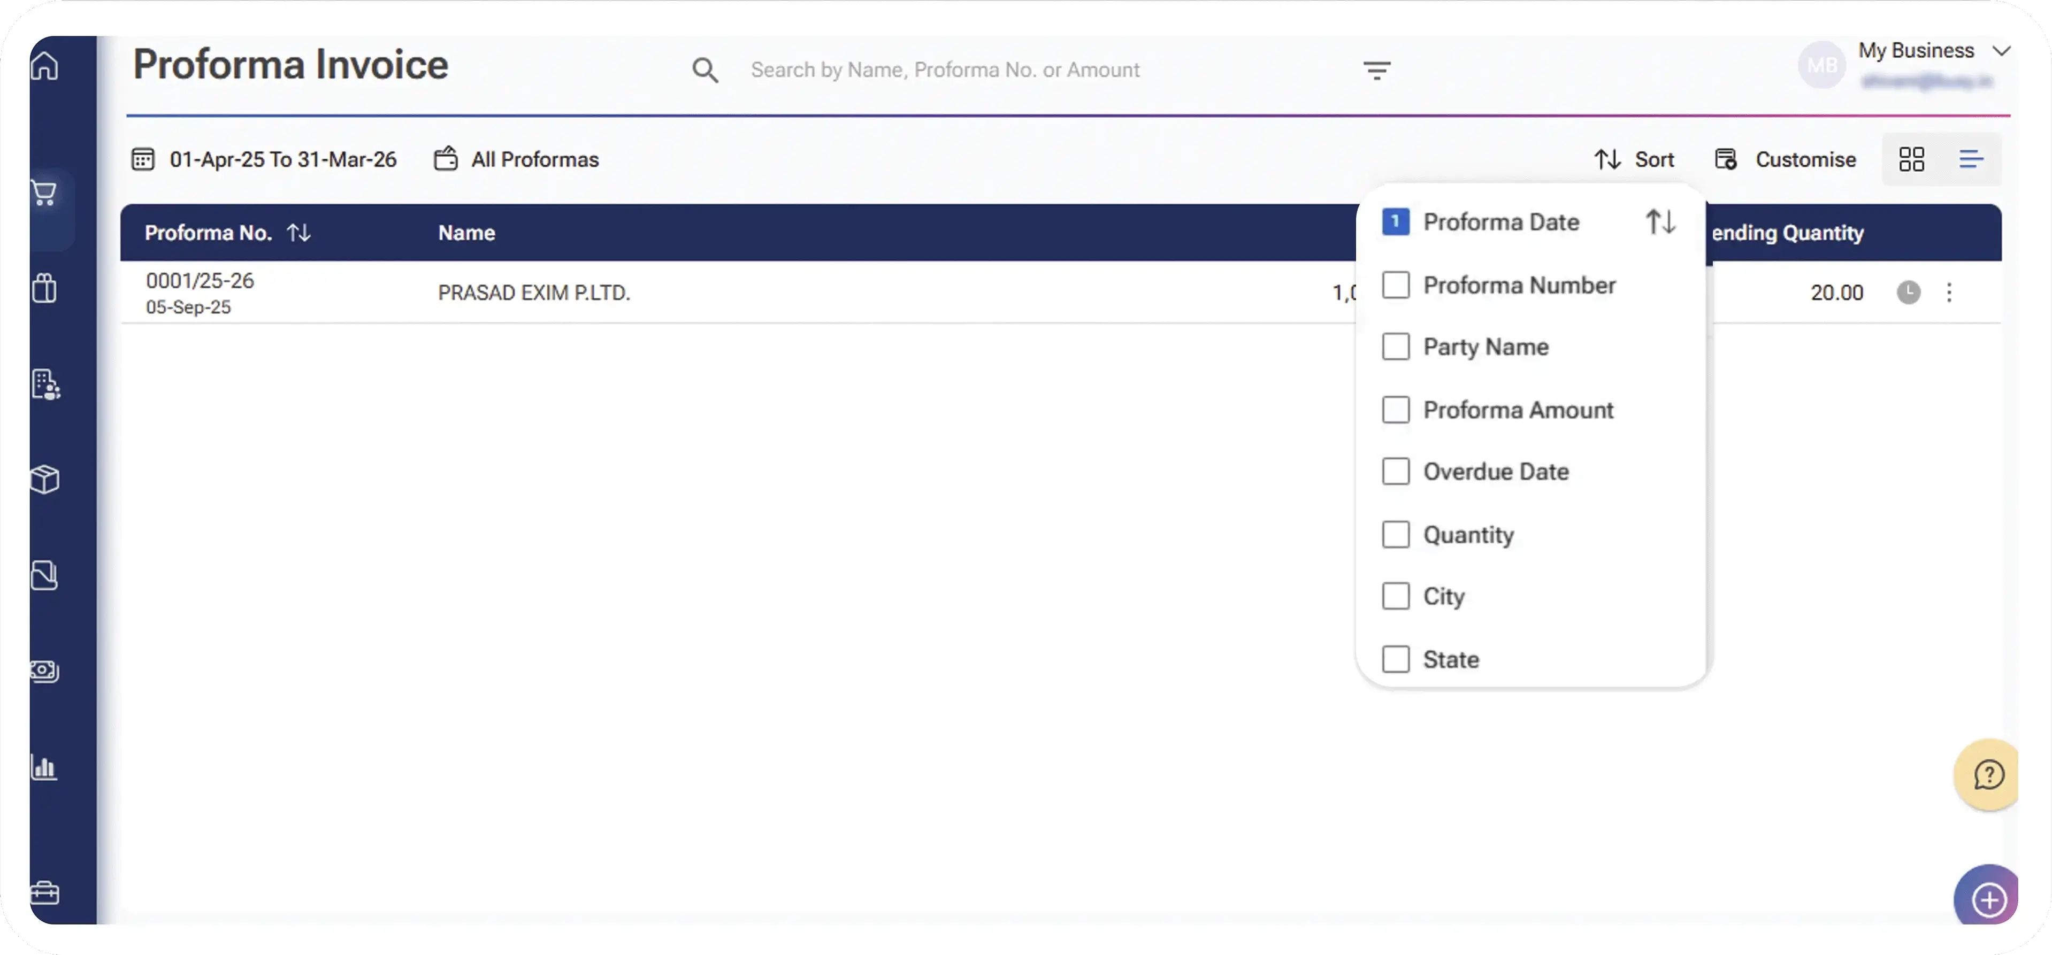The image size is (2052, 955).
Task: Select City in the sort menu
Action: coord(1396,597)
